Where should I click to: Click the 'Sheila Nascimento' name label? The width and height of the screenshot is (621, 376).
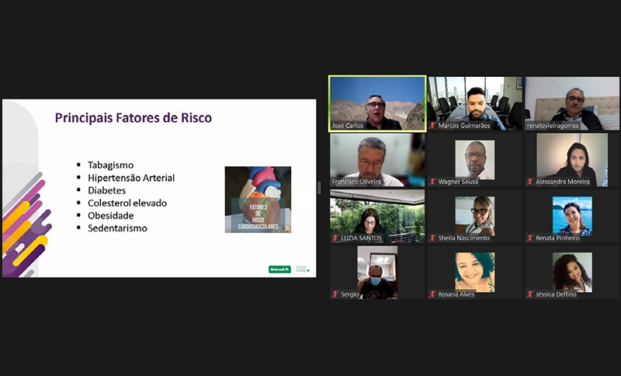[463, 238]
